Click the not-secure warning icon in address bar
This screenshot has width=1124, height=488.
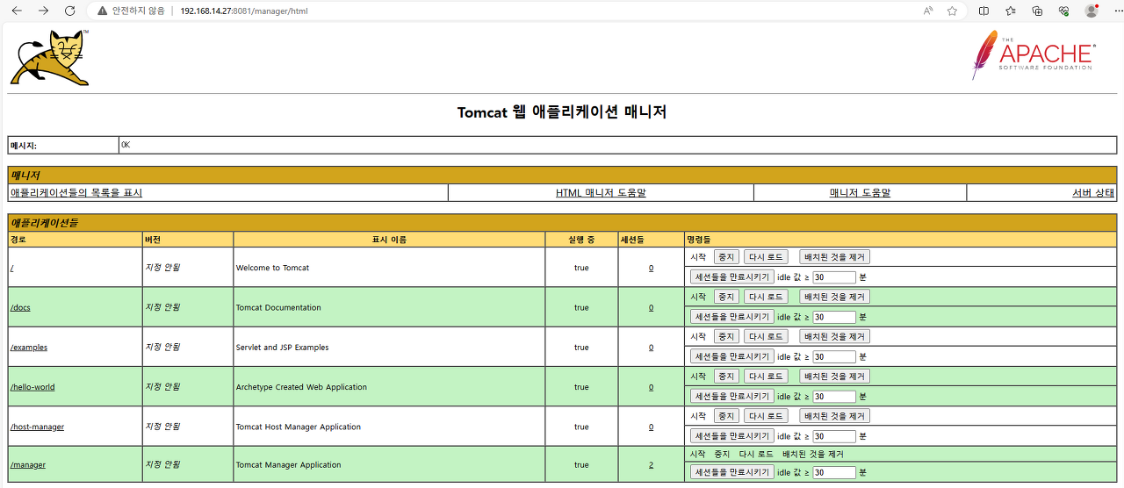click(x=103, y=11)
